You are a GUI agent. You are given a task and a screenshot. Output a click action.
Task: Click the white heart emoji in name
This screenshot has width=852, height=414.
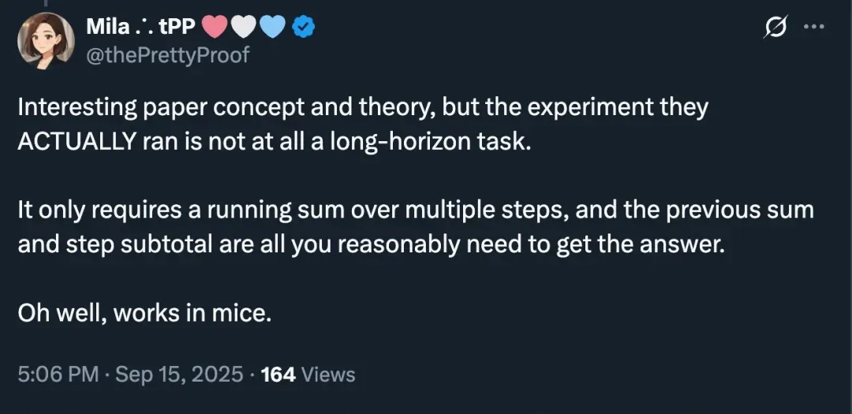[x=242, y=28]
